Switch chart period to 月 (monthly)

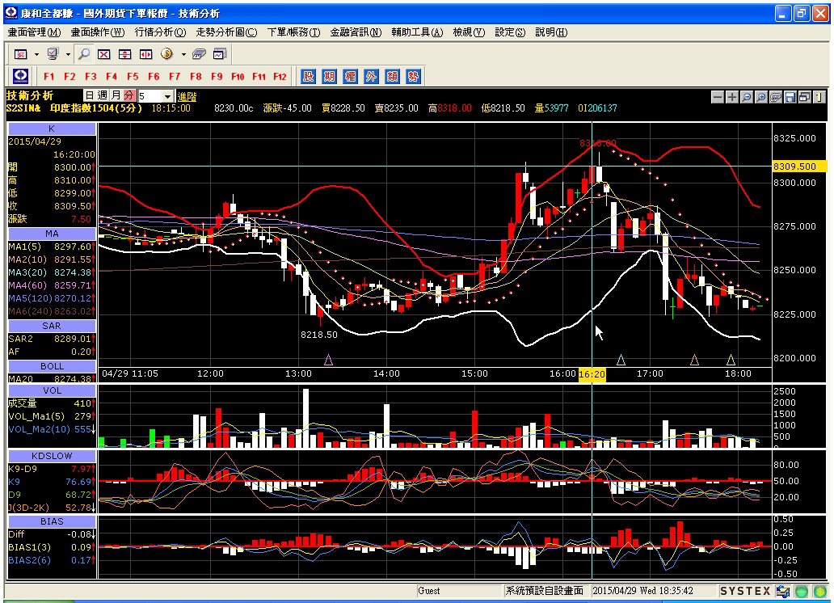point(116,95)
